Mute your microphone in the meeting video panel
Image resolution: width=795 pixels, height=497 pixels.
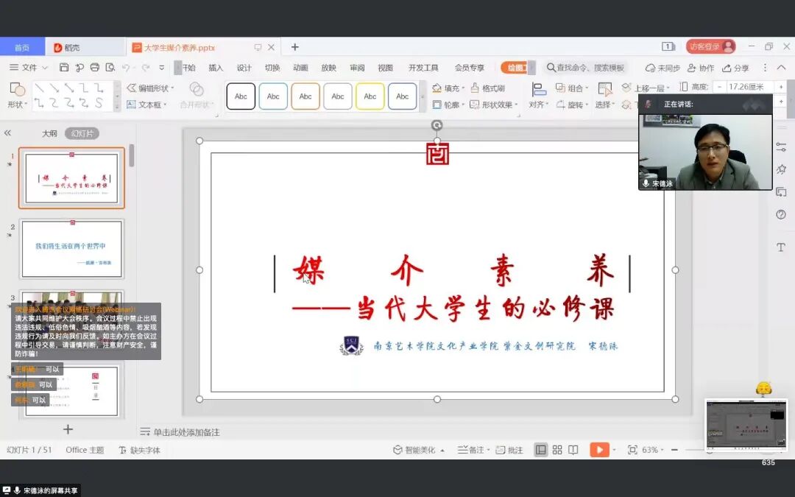point(646,184)
